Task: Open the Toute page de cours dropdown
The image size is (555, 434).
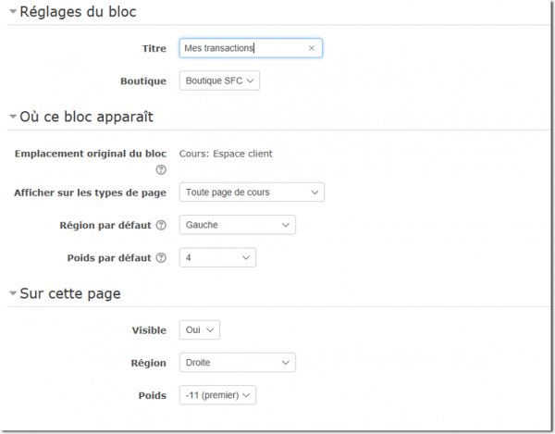Action: coord(251,192)
